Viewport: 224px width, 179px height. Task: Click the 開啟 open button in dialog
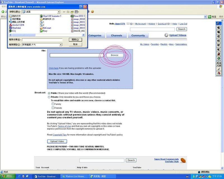[75, 40]
